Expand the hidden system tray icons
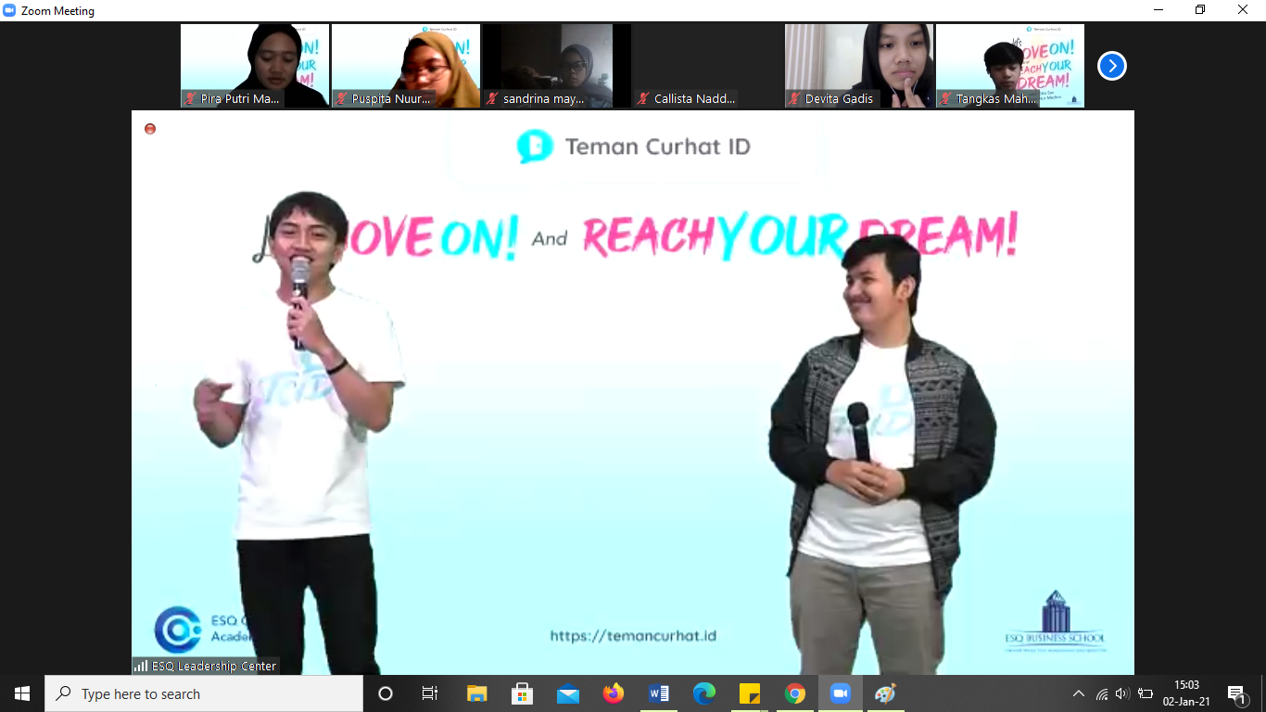1266x712 pixels. pyautogui.click(x=1078, y=693)
